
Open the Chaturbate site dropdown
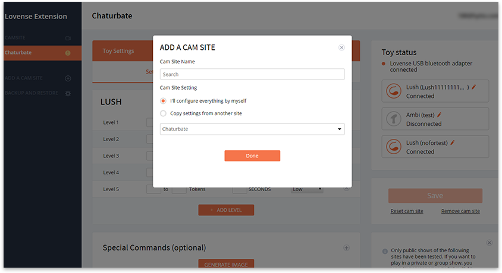click(252, 129)
